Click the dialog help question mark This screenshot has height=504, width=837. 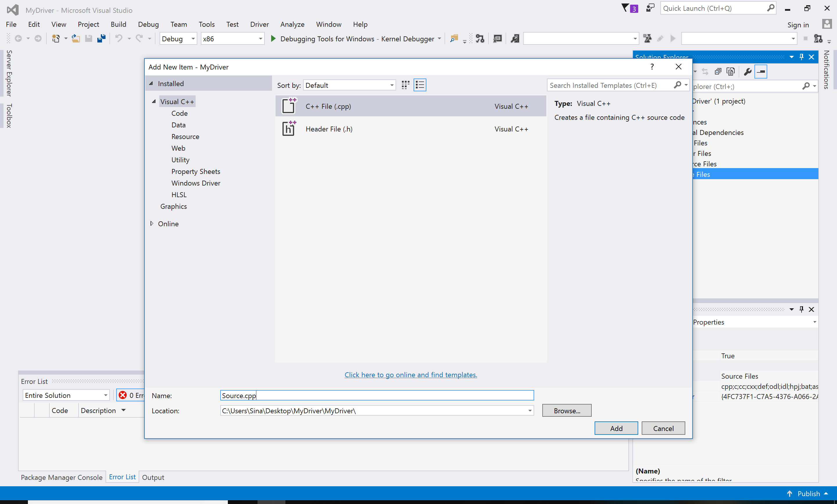[652, 67]
